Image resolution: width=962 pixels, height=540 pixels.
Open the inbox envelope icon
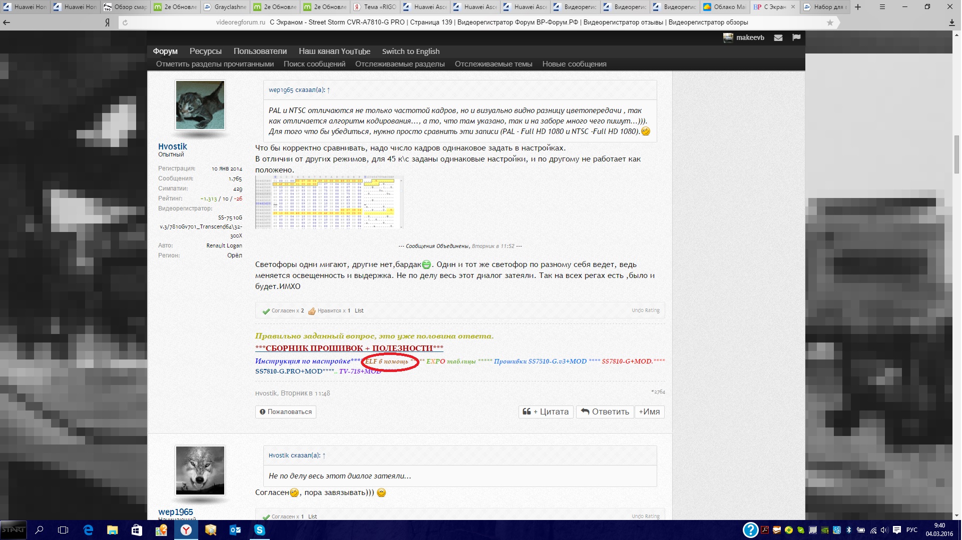point(779,38)
